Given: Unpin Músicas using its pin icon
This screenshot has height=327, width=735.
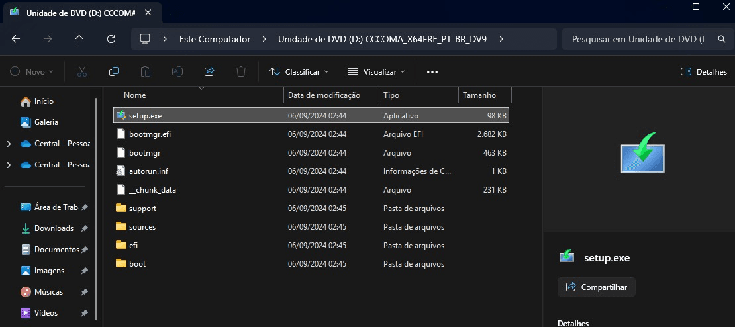Looking at the screenshot, I should pos(84,292).
